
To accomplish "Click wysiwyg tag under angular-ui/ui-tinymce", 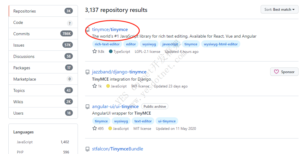I will tap(121, 121).
